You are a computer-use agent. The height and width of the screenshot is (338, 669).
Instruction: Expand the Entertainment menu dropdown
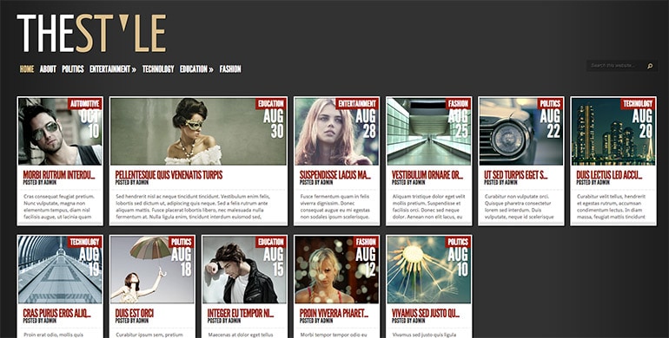(x=113, y=69)
